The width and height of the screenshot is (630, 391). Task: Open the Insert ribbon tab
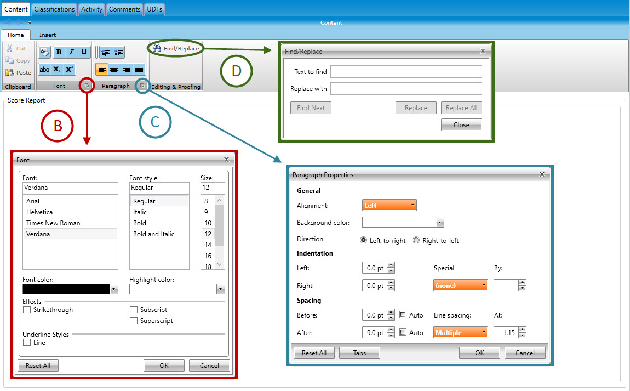48,35
